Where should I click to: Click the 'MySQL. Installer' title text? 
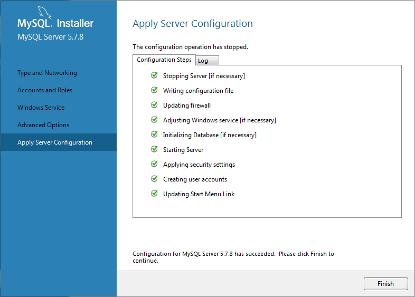click(55, 23)
